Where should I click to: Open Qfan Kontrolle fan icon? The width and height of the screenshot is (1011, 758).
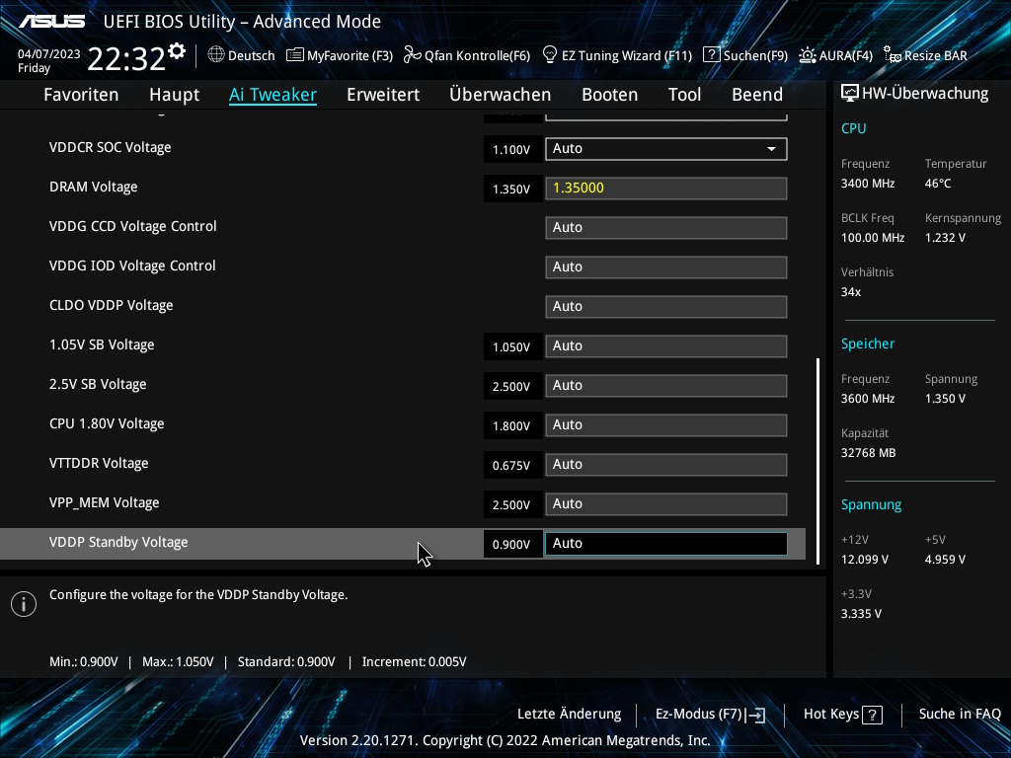pos(412,55)
